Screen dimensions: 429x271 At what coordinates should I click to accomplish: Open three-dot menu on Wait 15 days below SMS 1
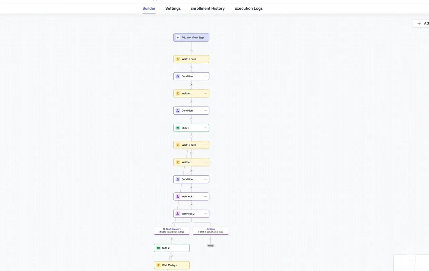pyautogui.click(x=205, y=145)
